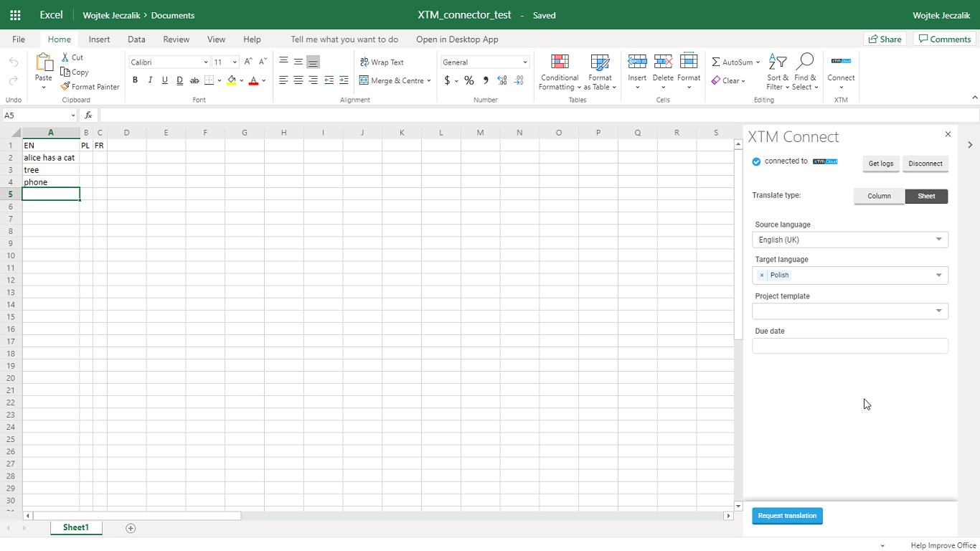Switch to the View tab
The image size is (980, 551).
click(x=216, y=39)
